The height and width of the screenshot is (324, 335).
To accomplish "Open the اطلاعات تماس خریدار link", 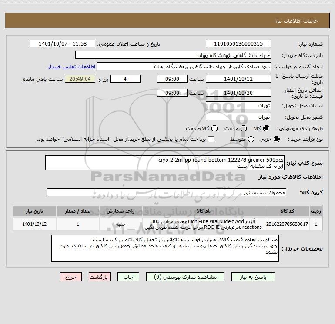I will click(72, 67).
